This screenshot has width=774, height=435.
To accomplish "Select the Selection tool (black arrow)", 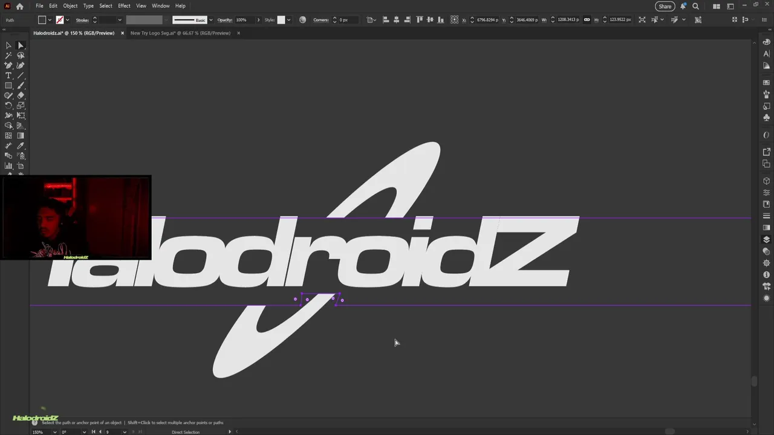I will point(8,45).
